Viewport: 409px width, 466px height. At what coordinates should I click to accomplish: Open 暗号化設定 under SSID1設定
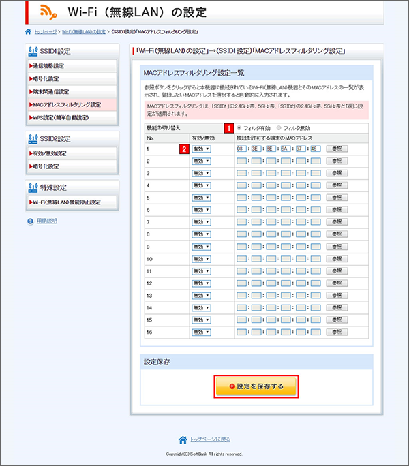pyautogui.click(x=72, y=79)
